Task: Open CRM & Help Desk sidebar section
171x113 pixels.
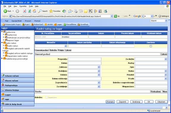Action: coord(18,104)
